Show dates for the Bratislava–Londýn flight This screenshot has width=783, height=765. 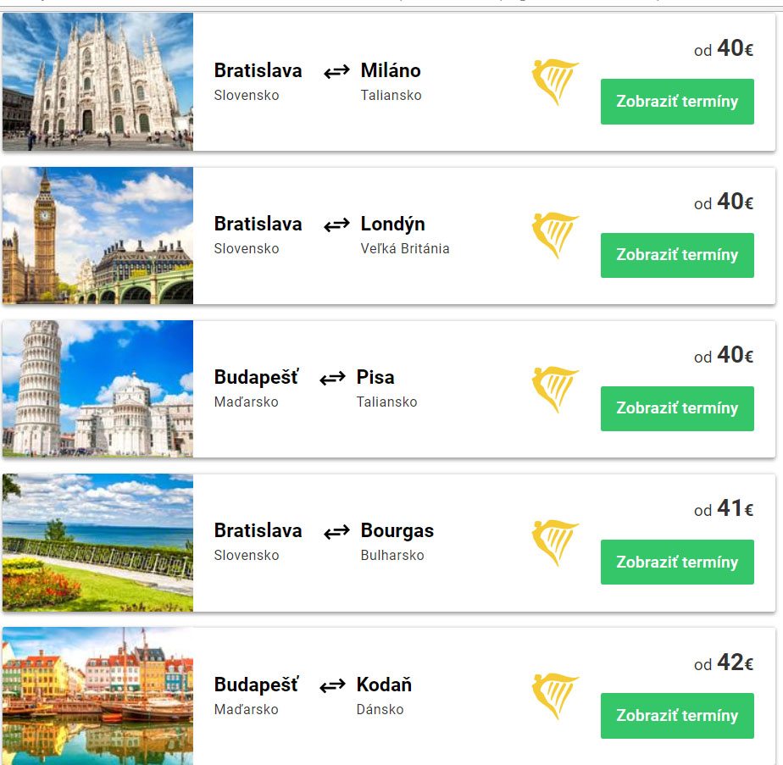tap(677, 255)
